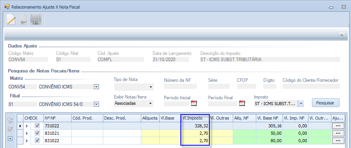The width and height of the screenshot is (351, 148).
Task: Click the plus expand-all icon beside grid
Action: tap(10, 139)
